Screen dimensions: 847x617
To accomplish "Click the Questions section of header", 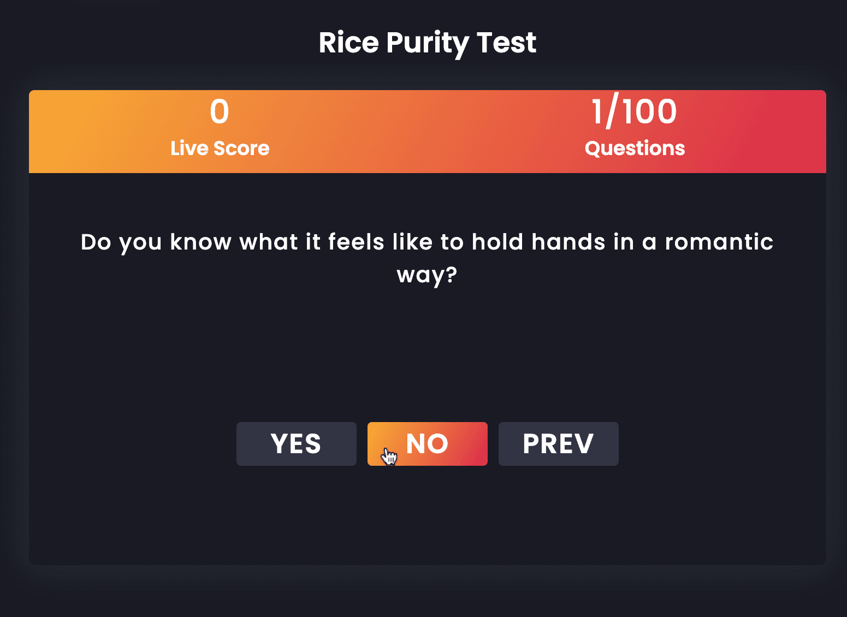I will tap(635, 131).
